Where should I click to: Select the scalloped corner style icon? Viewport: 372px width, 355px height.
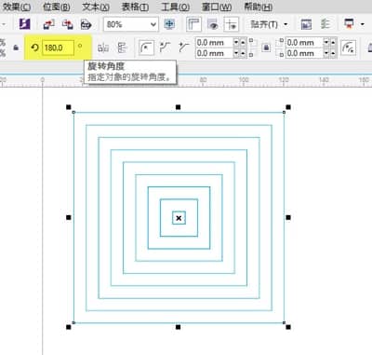point(165,48)
